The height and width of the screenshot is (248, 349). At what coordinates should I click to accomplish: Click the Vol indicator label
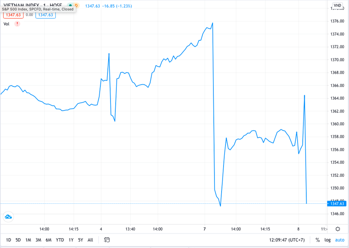(x=6, y=24)
